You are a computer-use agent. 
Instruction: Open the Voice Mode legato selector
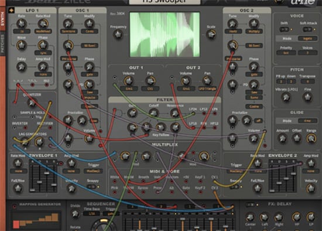click(x=307, y=39)
